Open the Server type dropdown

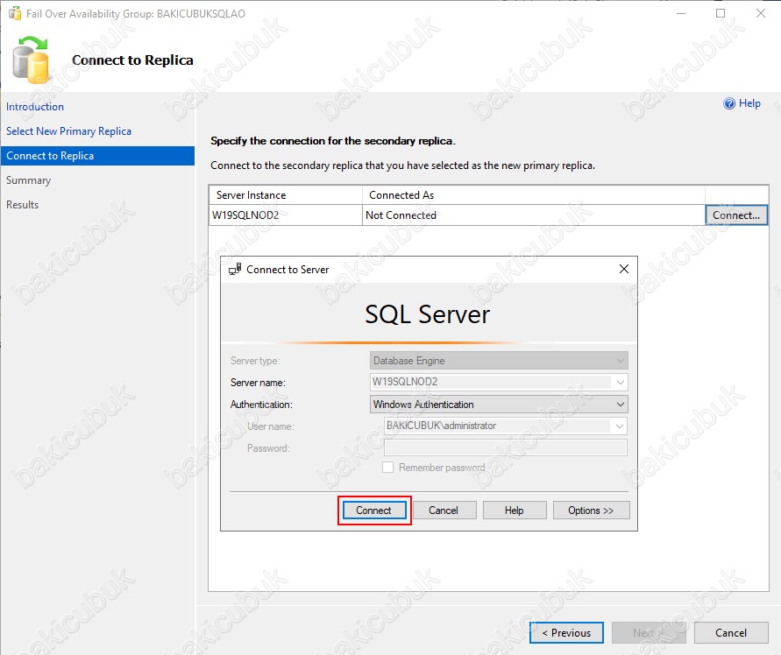click(x=499, y=361)
